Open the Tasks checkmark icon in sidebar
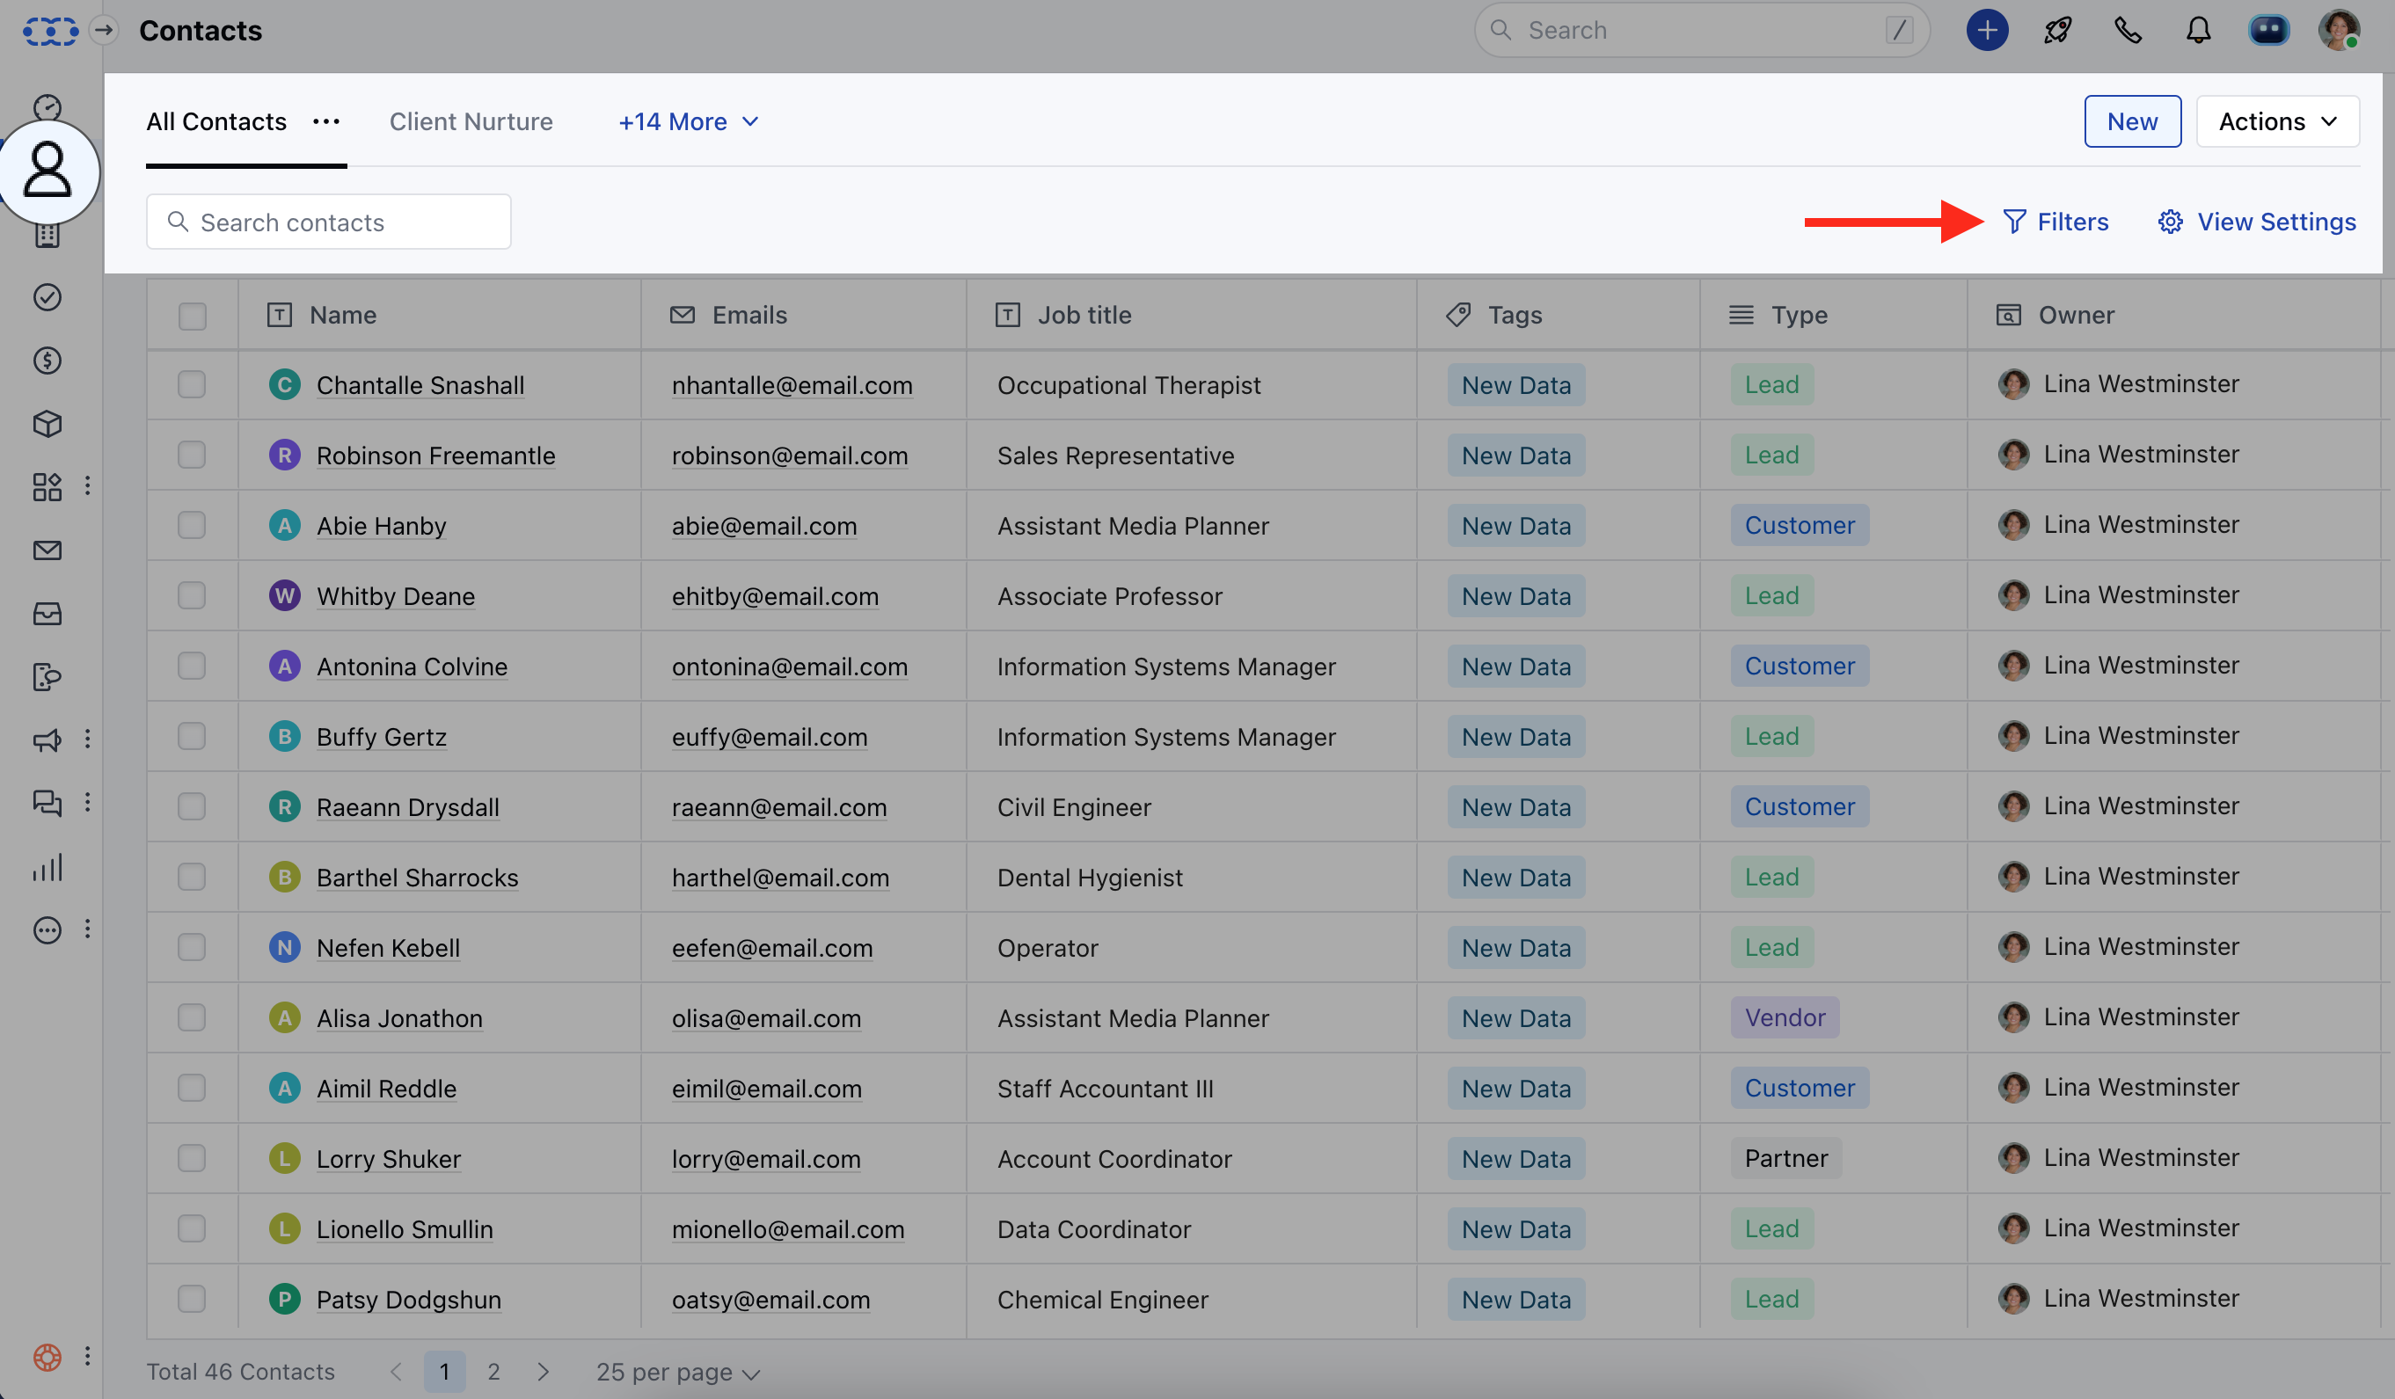 pos(47,296)
